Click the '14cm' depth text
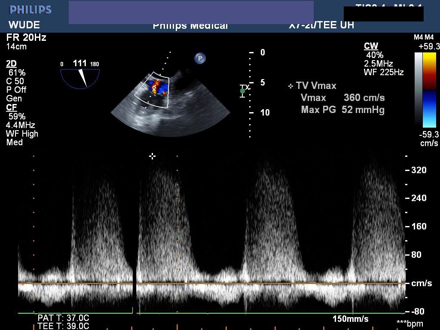The width and height of the screenshot is (440, 330). [16, 46]
